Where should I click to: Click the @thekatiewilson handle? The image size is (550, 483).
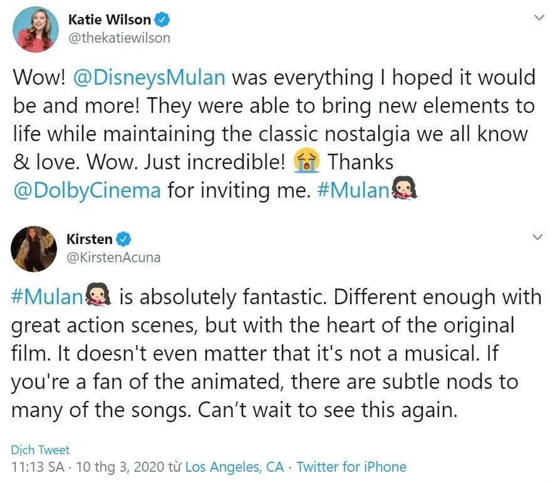[118, 38]
